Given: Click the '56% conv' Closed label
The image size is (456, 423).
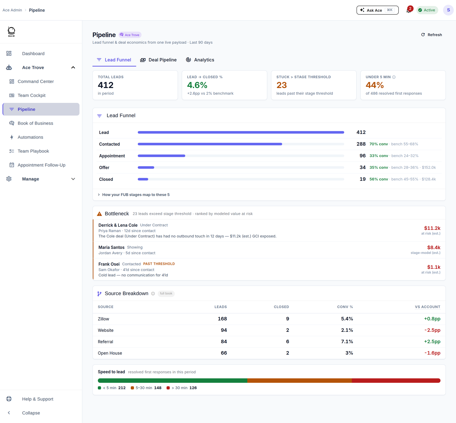Looking at the screenshot, I should 379,179.
